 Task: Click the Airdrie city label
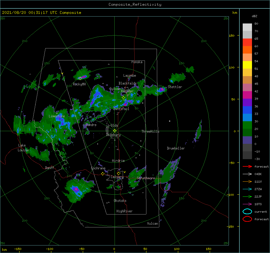point(118,161)
